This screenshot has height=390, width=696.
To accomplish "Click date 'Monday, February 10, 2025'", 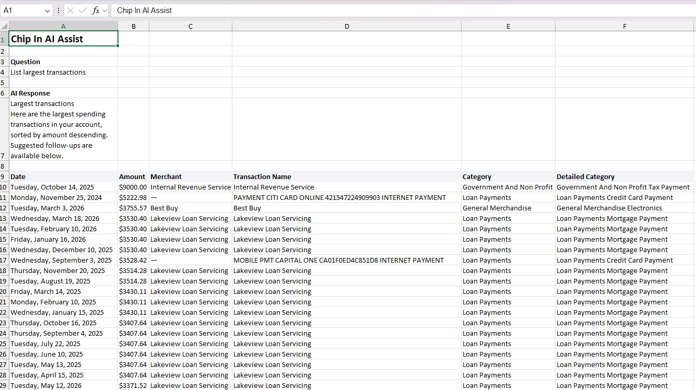I will tap(63, 302).
